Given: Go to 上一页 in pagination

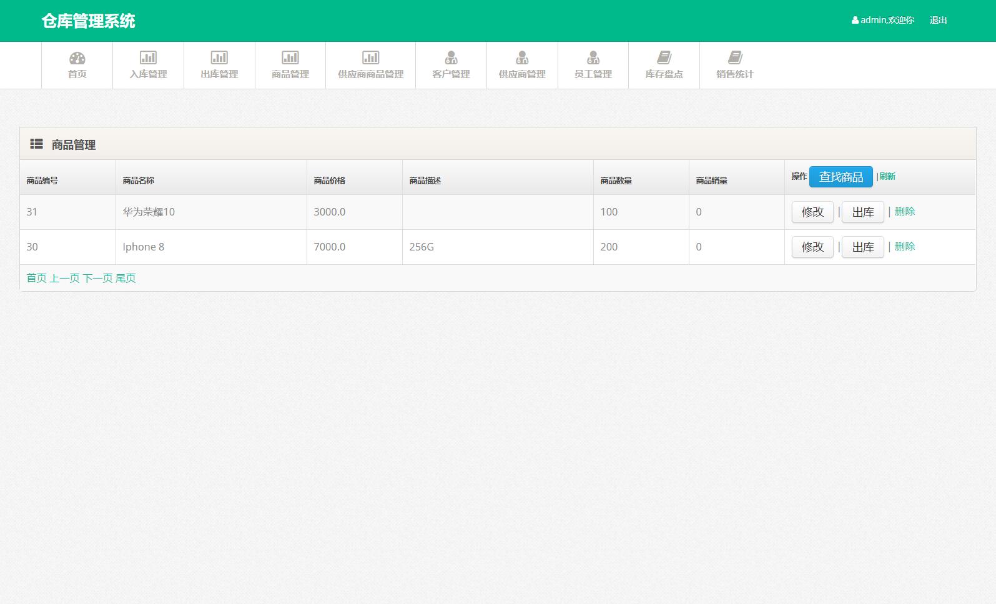Looking at the screenshot, I should point(65,278).
